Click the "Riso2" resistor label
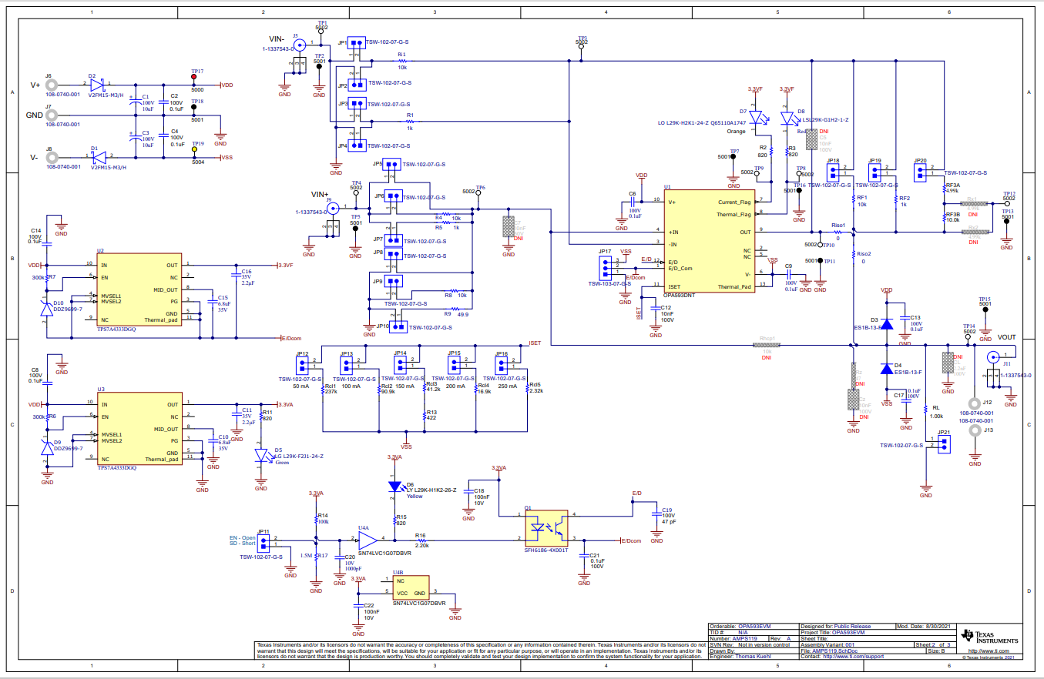The image size is (1044, 679). coord(864,253)
